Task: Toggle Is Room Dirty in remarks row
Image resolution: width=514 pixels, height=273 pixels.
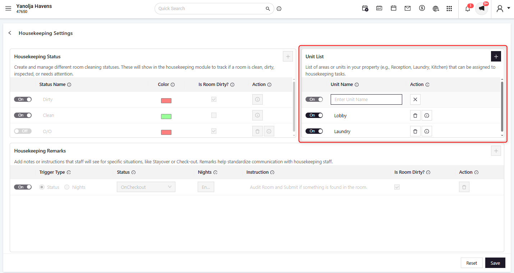Action: (397, 187)
